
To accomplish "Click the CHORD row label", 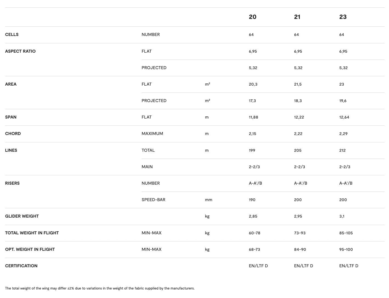I will point(13,134).
